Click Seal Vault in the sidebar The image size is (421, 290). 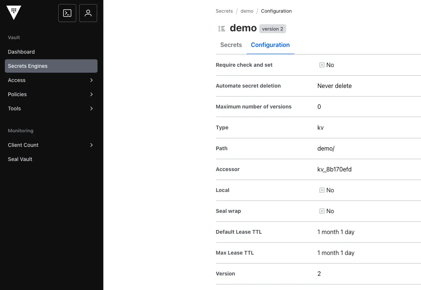tap(20, 159)
